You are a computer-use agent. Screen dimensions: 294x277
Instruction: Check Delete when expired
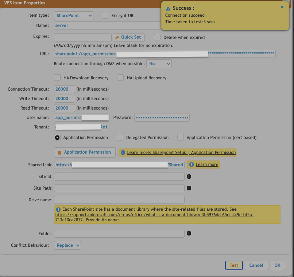click(157, 37)
